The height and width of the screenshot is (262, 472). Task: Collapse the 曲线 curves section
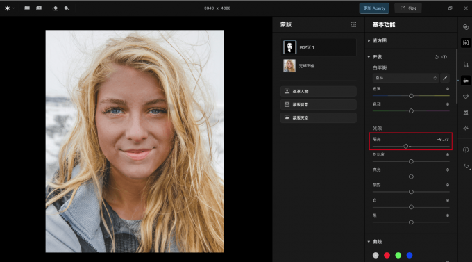pos(369,241)
